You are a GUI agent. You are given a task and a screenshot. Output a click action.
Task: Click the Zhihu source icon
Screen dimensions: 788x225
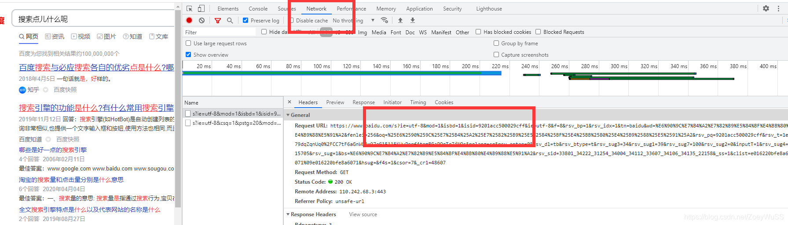tap(22, 90)
